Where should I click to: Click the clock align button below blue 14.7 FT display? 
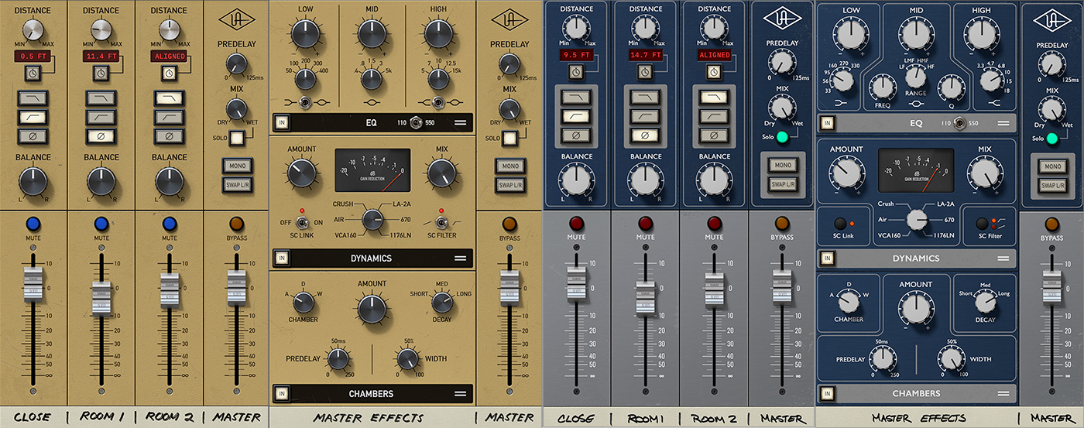(645, 72)
